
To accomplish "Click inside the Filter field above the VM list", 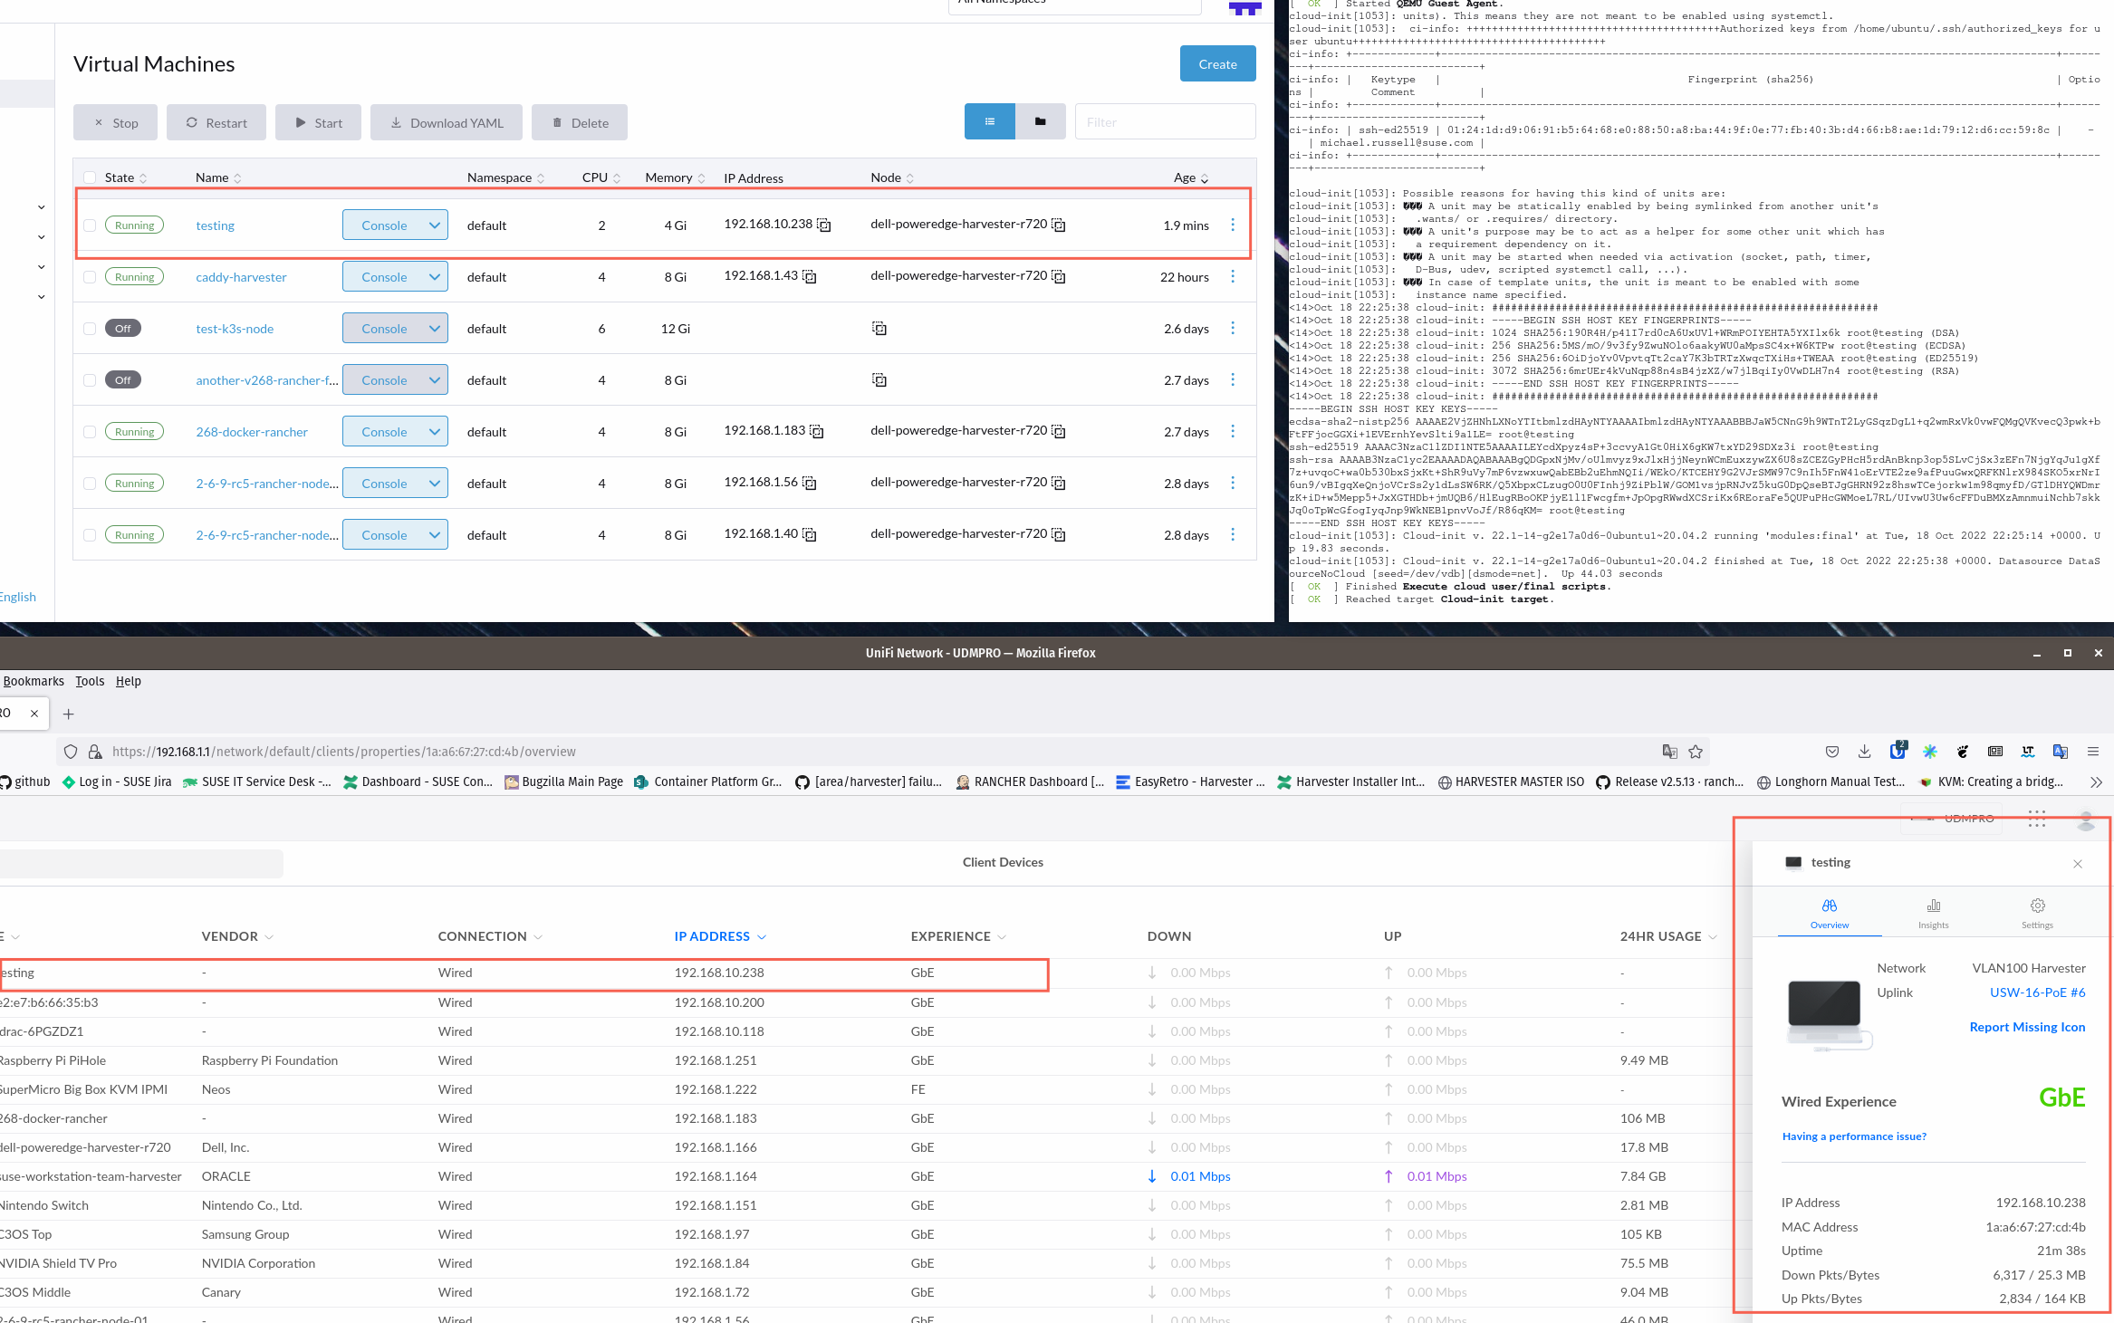I will [x=1165, y=121].
